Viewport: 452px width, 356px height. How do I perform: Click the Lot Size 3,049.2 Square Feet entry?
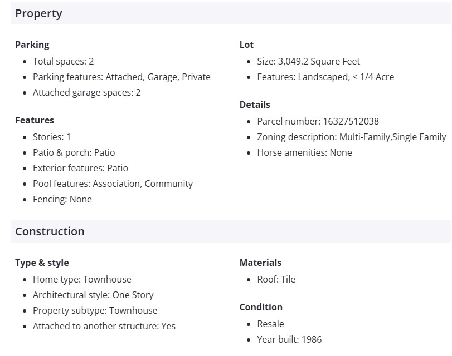[308, 61]
